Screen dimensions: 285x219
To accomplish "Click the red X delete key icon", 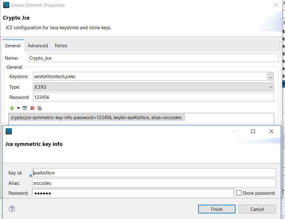I will pyautogui.click(x=32, y=108).
